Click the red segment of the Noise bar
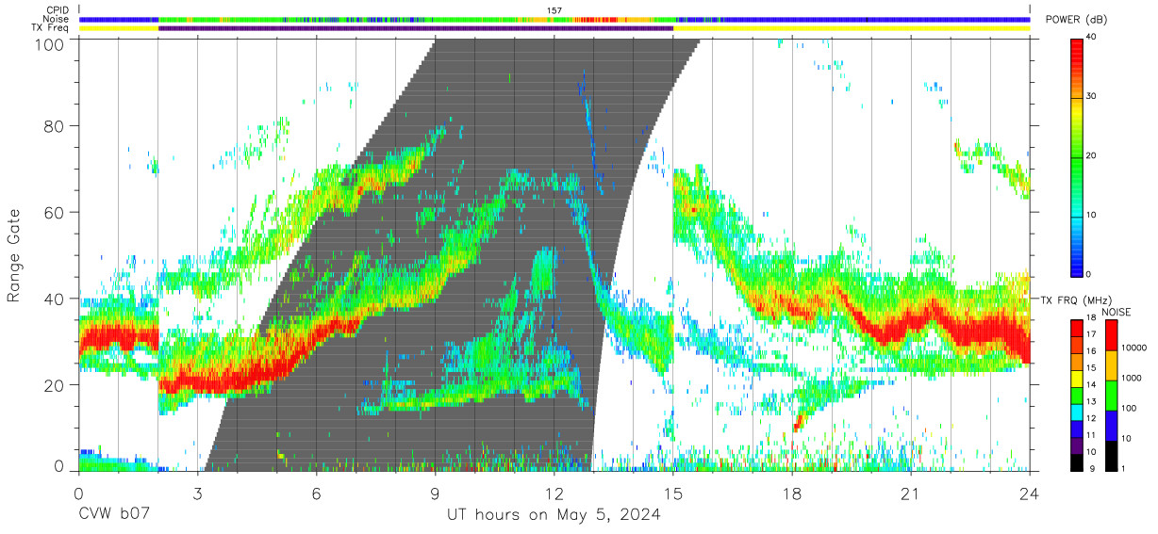The height and width of the screenshot is (534, 1158). tap(597, 19)
